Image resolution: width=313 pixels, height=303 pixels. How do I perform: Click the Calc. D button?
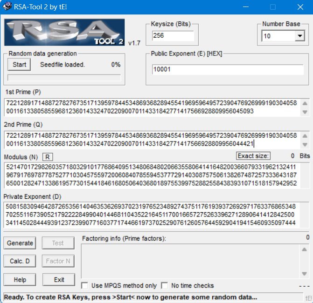20,261
